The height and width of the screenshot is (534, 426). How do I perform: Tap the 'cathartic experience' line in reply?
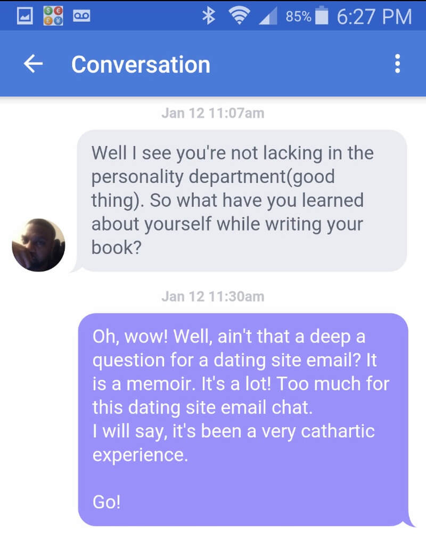(x=234, y=443)
